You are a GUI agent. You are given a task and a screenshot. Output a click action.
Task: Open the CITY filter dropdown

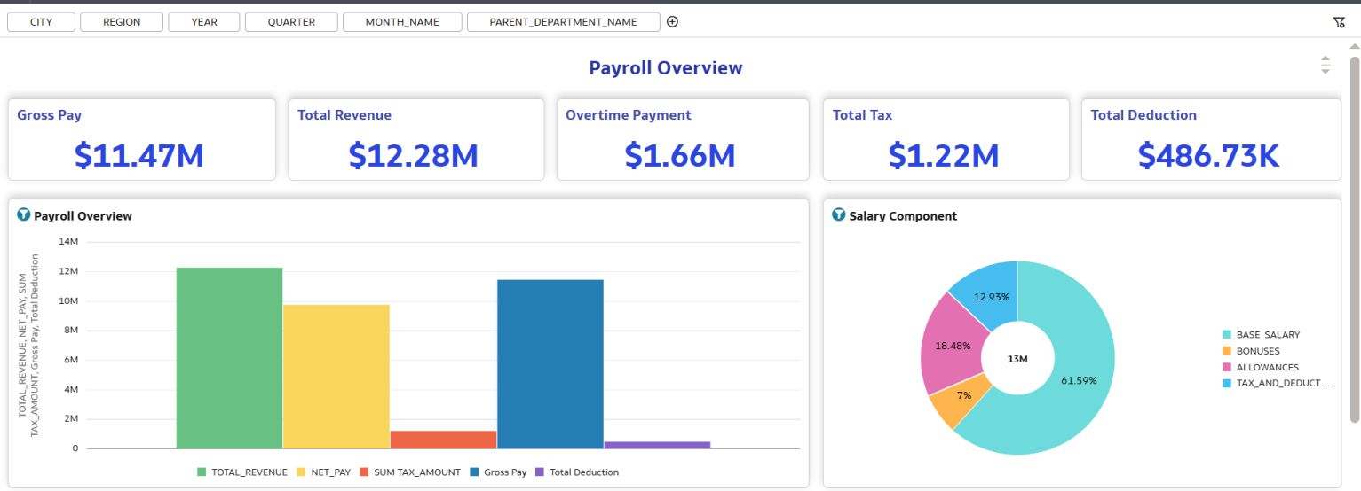[41, 22]
